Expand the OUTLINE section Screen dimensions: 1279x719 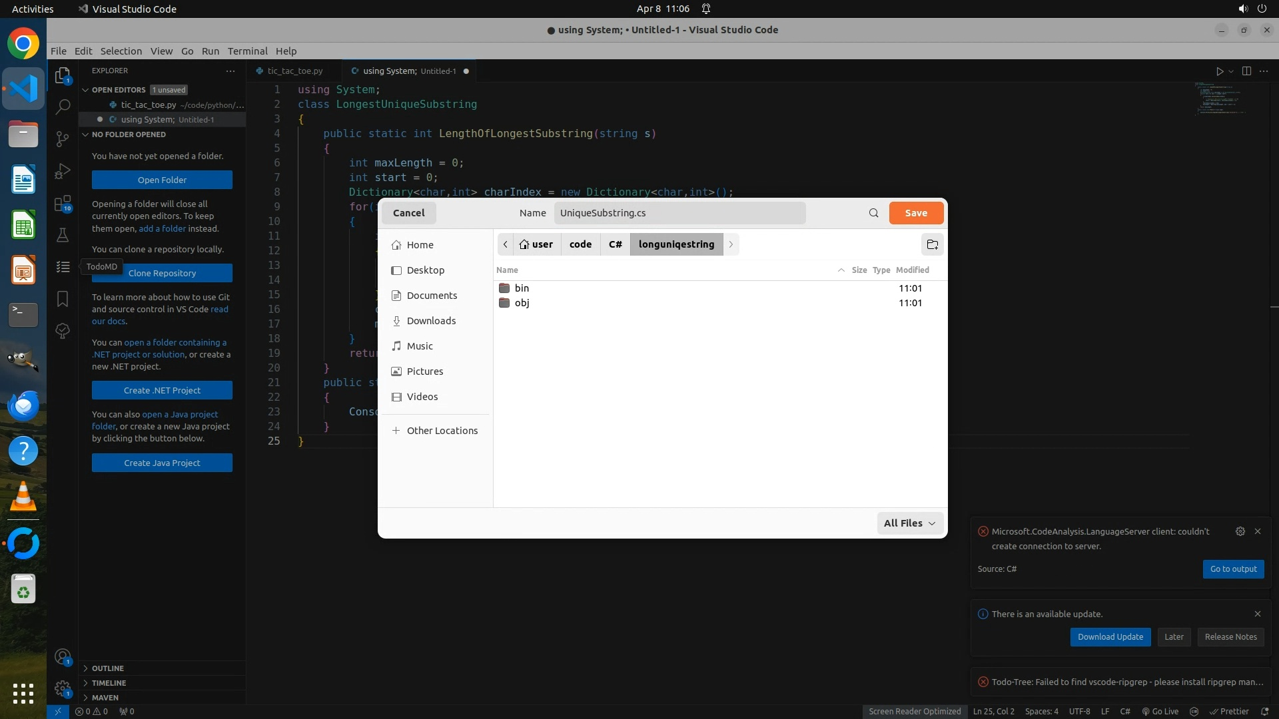click(x=108, y=668)
